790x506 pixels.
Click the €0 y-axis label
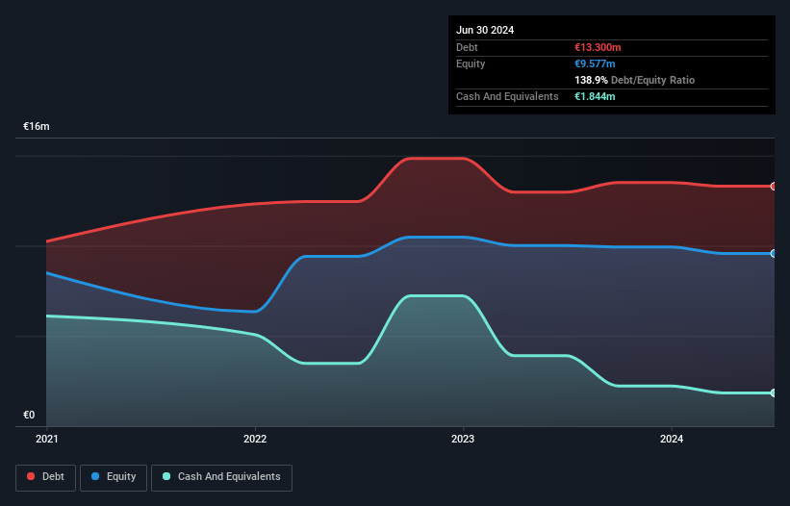pos(29,415)
